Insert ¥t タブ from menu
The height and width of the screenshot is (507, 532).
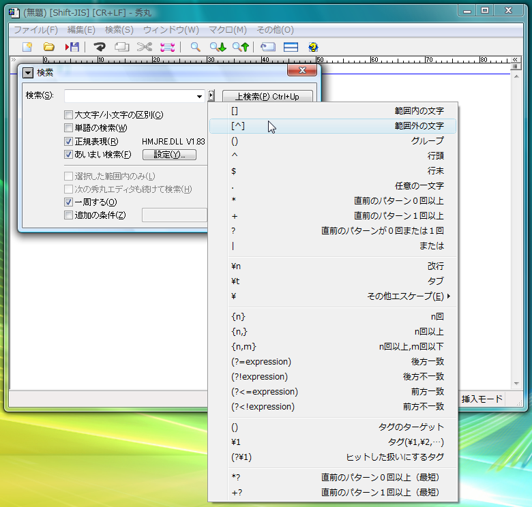click(333, 281)
